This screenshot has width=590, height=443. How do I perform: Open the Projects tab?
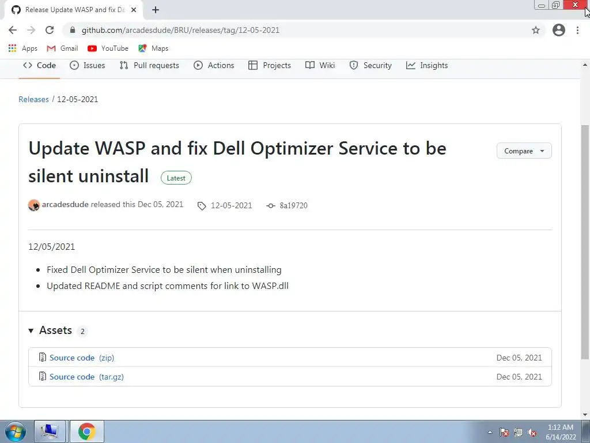pyautogui.click(x=270, y=66)
